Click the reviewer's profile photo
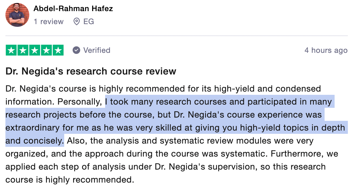Viewport: 356px width, 188px height. click(17, 15)
